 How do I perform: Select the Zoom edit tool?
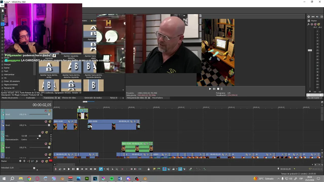(116, 169)
